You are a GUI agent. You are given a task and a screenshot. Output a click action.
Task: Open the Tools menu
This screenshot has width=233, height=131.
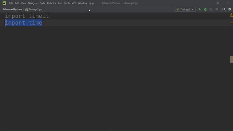67,3
